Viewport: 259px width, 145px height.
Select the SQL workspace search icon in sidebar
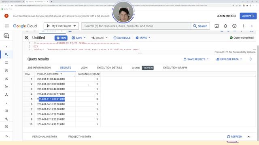(x=6, y=54)
